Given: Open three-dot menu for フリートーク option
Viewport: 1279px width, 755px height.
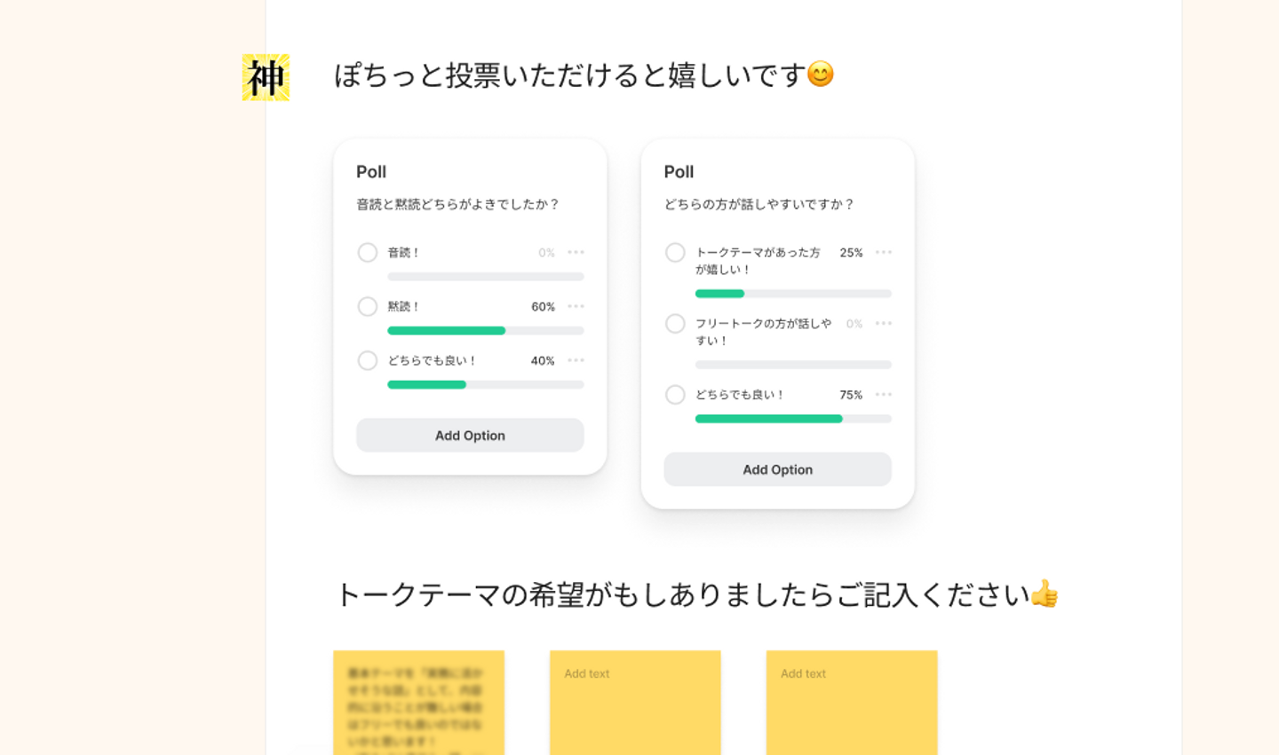Looking at the screenshot, I should click(883, 323).
